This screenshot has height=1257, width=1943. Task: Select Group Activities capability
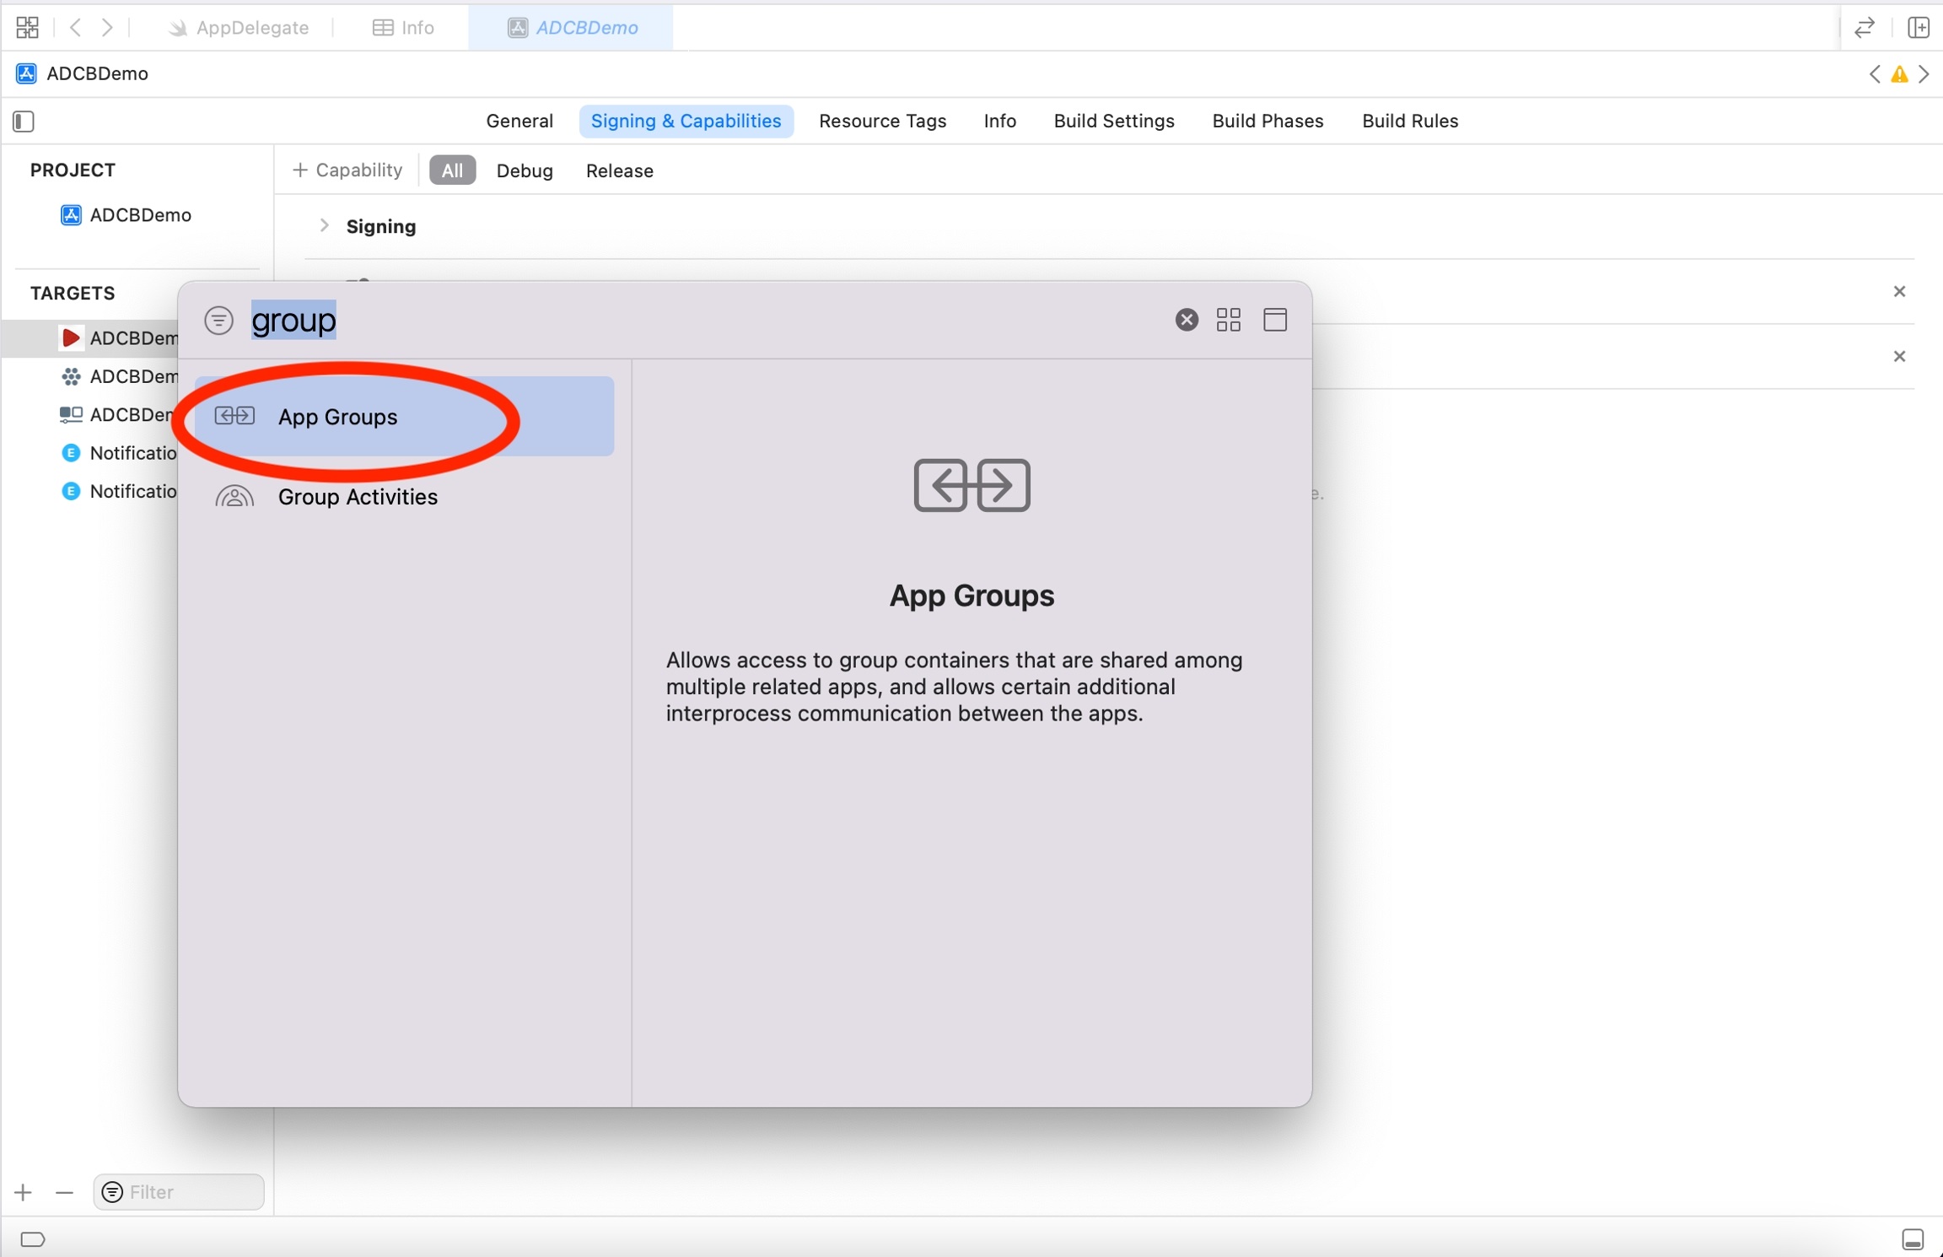pos(358,497)
